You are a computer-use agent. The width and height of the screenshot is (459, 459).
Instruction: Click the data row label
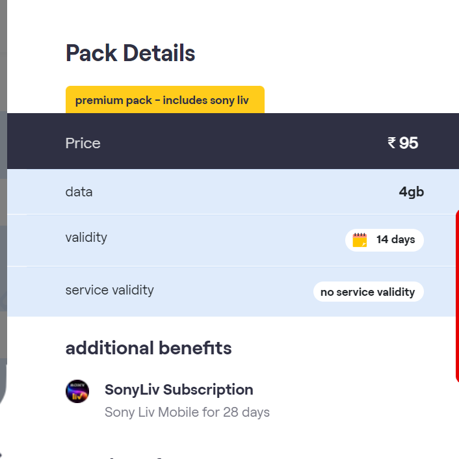pyautogui.click(x=79, y=192)
